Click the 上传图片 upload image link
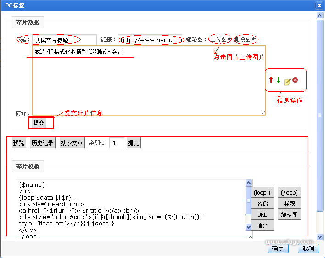The width and height of the screenshot is (325, 258). [221, 39]
